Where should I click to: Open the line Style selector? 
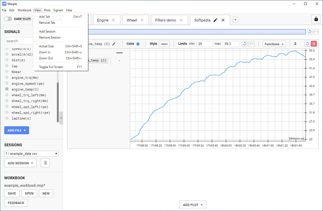(x=165, y=44)
